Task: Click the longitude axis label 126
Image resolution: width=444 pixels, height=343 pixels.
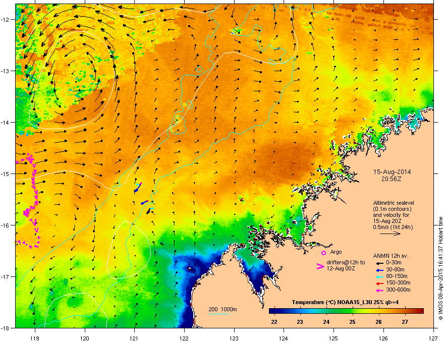Action: click(x=383, y=338)
